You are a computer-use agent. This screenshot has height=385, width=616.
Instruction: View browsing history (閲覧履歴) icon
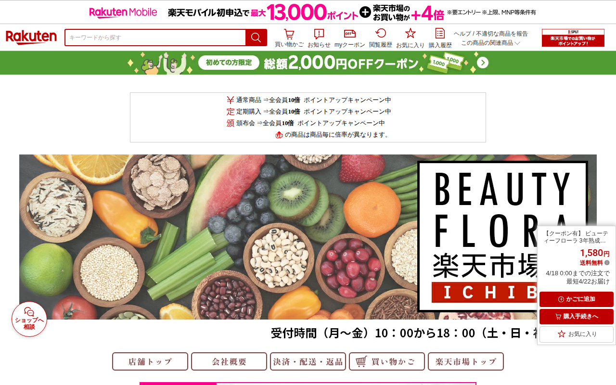(x=381, y=38)
